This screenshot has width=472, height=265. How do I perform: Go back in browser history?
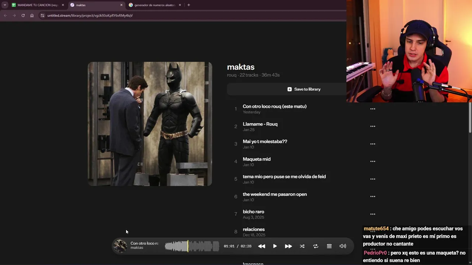(x=5, y=15)
